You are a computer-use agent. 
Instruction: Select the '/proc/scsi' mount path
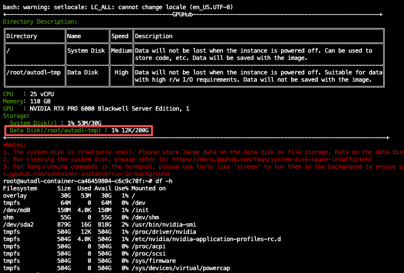(149, 254)
